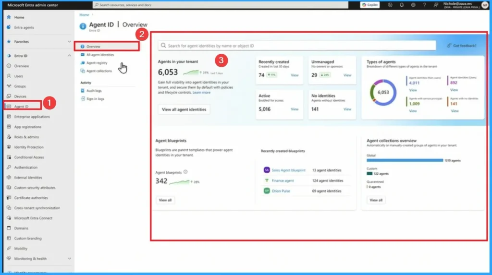Click the 6,053 donut chart
Viewport: 492px width, 275px height.
[383, 93]
